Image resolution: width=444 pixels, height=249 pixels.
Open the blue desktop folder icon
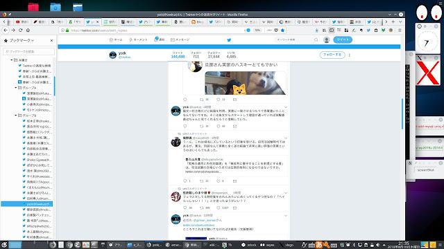click(55, 7)
